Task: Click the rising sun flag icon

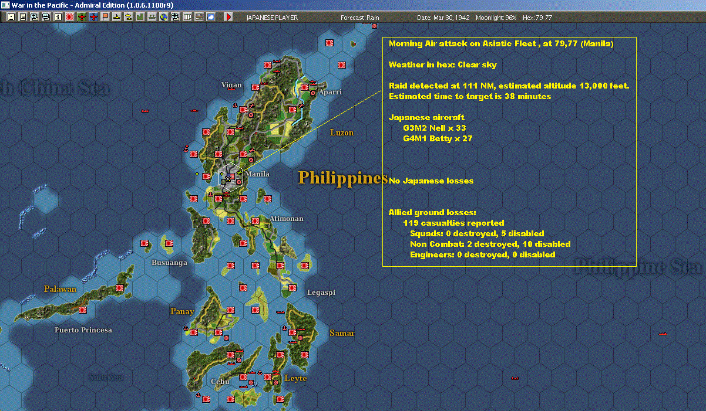Action: point(69,17)
